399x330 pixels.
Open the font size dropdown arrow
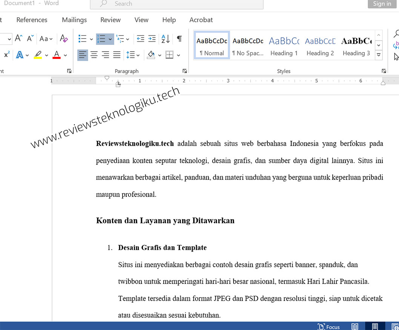[x=9, y=39]
